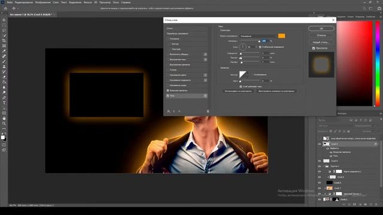Click the rainbow hue strip in Color panel

pyautogui.click(x=378, y=63)
